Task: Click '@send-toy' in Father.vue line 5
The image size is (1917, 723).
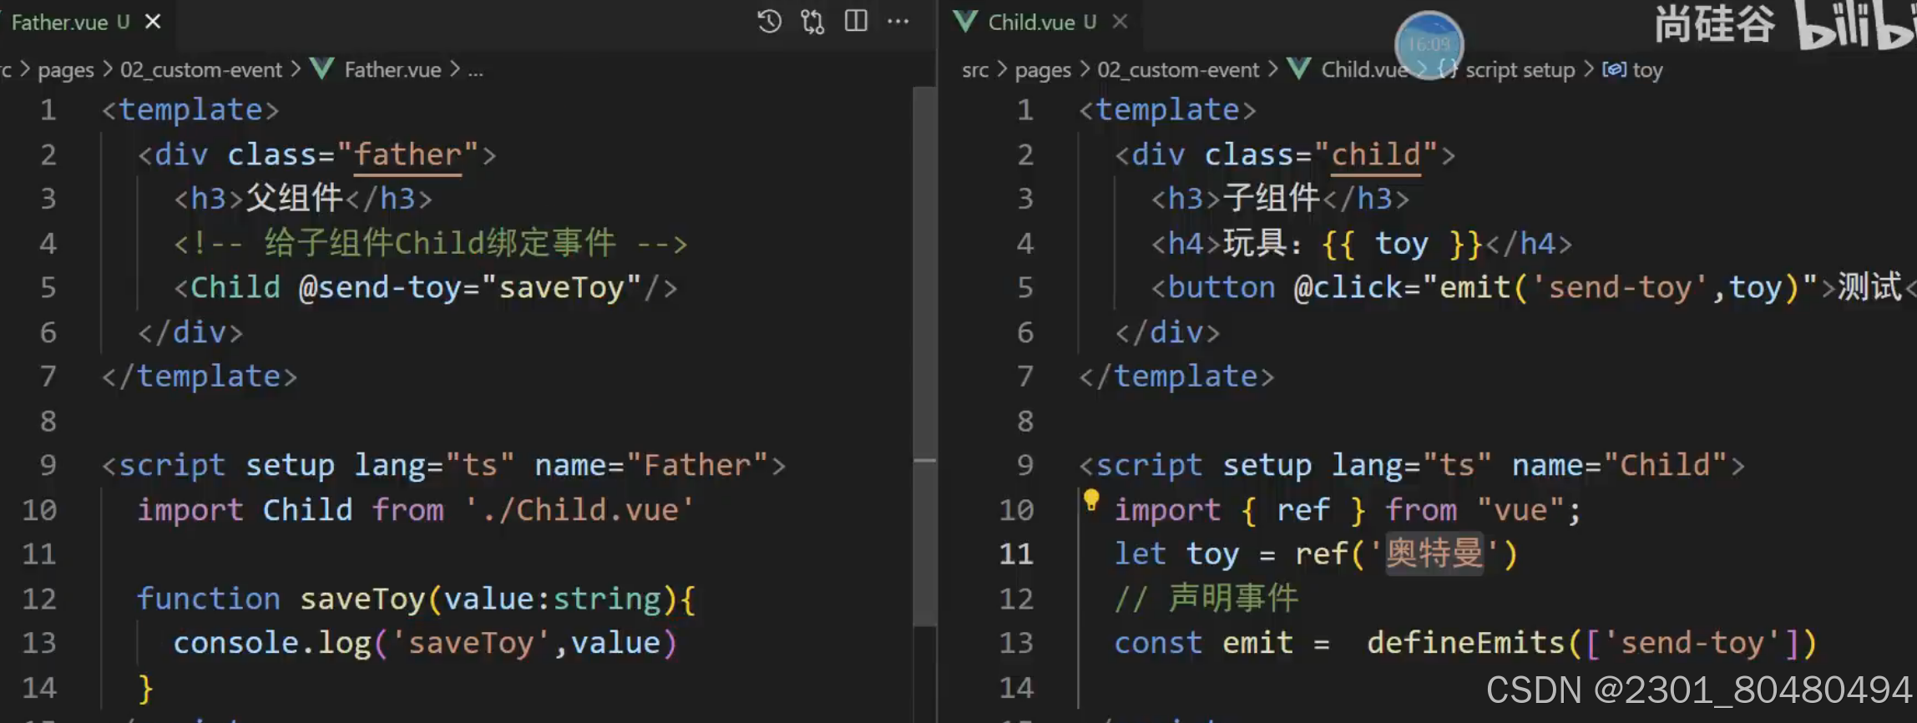Action: pyautogui.click(x=380, y=288)
